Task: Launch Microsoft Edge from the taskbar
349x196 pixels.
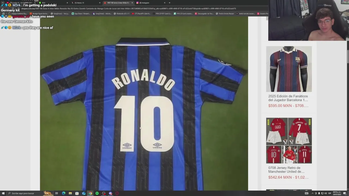Action: click(64, 193)
